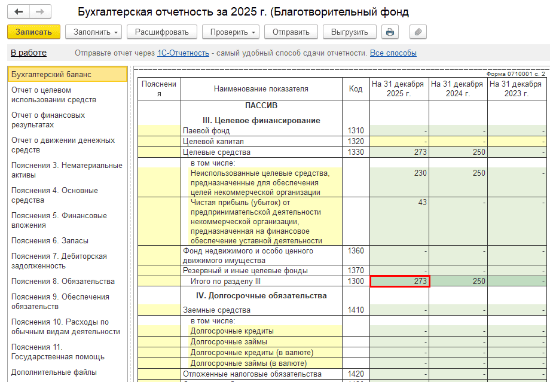This screenshot has height=382, width=550.
Task: Open the Проверить dropdown menu
Action: (x=230, y=32)
